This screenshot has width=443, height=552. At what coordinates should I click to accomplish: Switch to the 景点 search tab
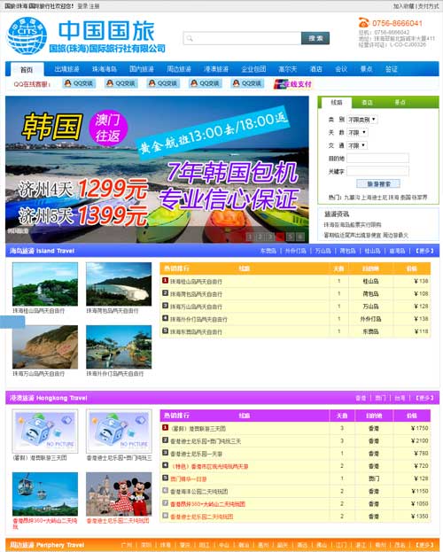(400, 103)
